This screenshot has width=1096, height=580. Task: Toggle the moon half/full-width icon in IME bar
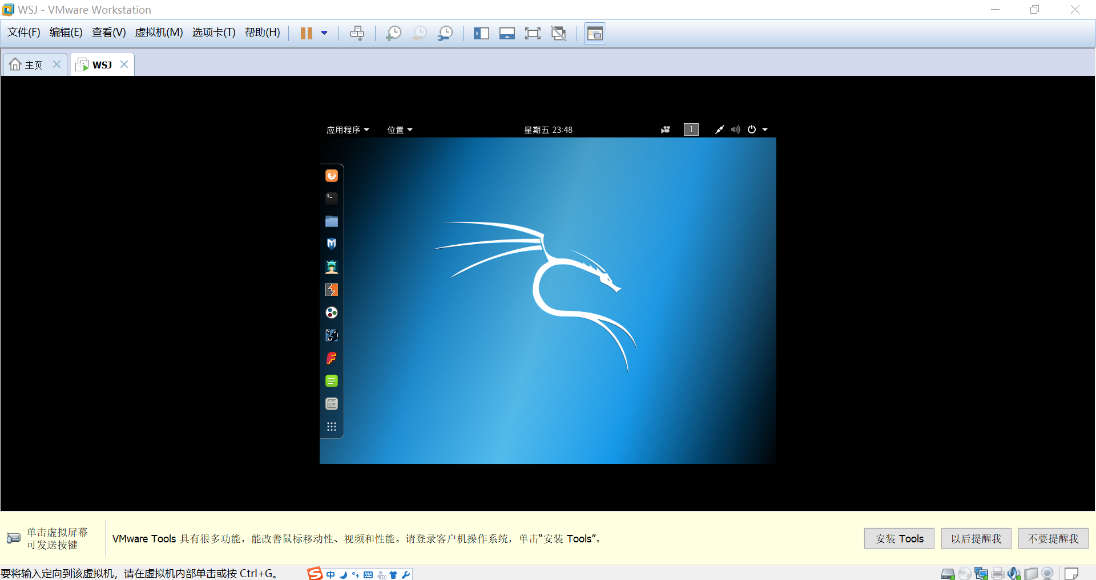click(343, 575)
